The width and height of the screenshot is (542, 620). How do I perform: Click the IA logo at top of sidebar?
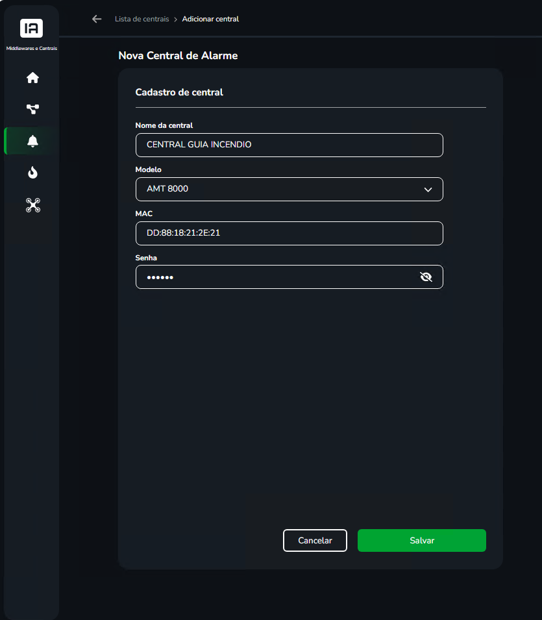[x=31, y=28]
